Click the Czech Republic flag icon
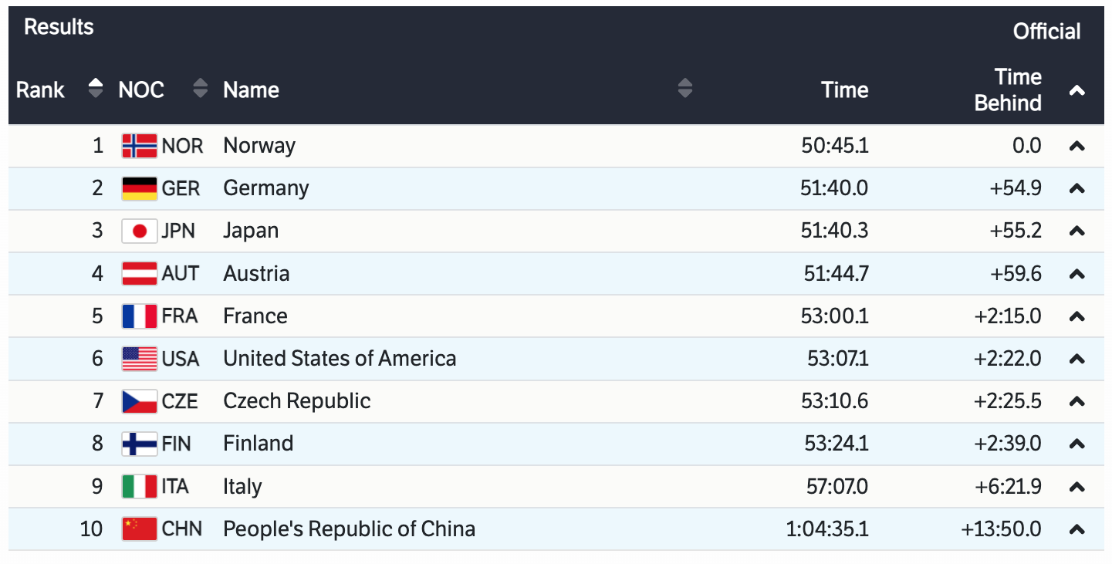 click(x=139, y=401)
